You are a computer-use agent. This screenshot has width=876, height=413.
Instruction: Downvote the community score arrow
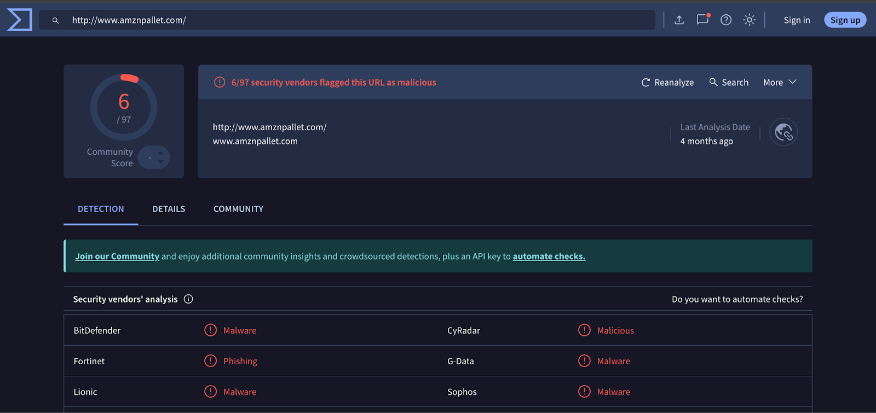161,162
